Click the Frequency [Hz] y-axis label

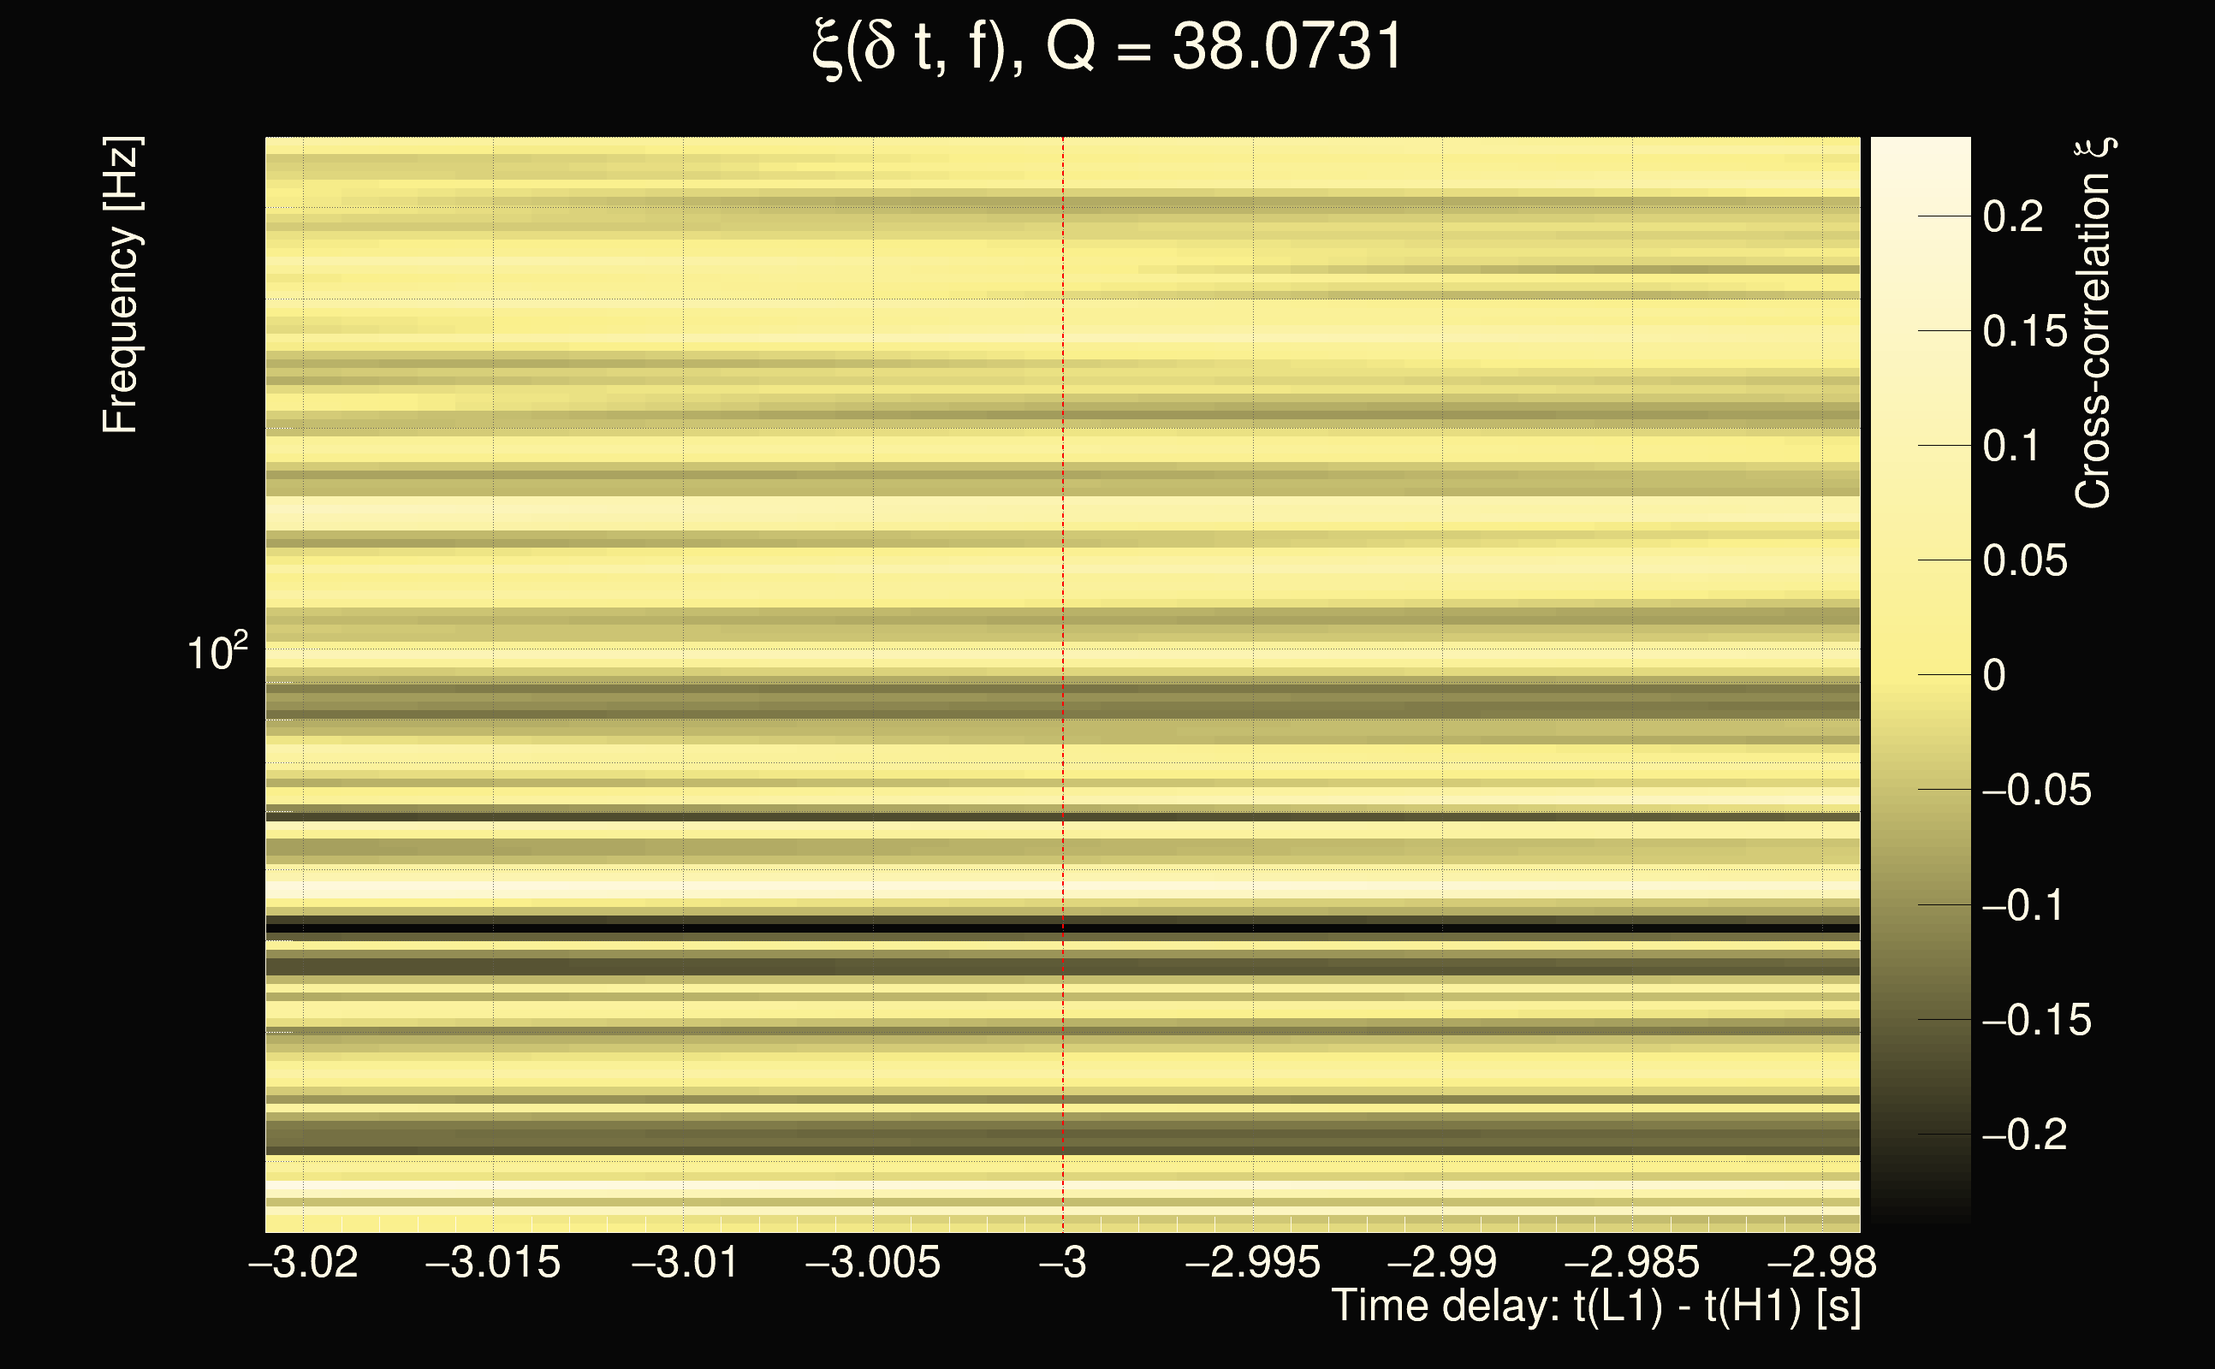122,285
